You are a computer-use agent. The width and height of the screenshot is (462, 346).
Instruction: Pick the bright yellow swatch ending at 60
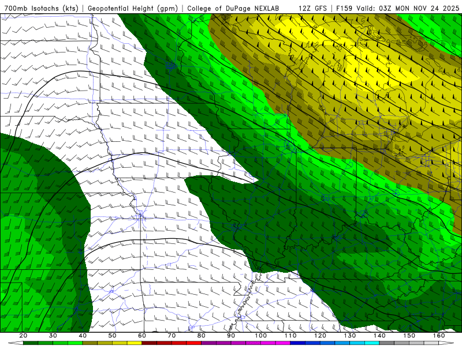[x=135, y=343]
